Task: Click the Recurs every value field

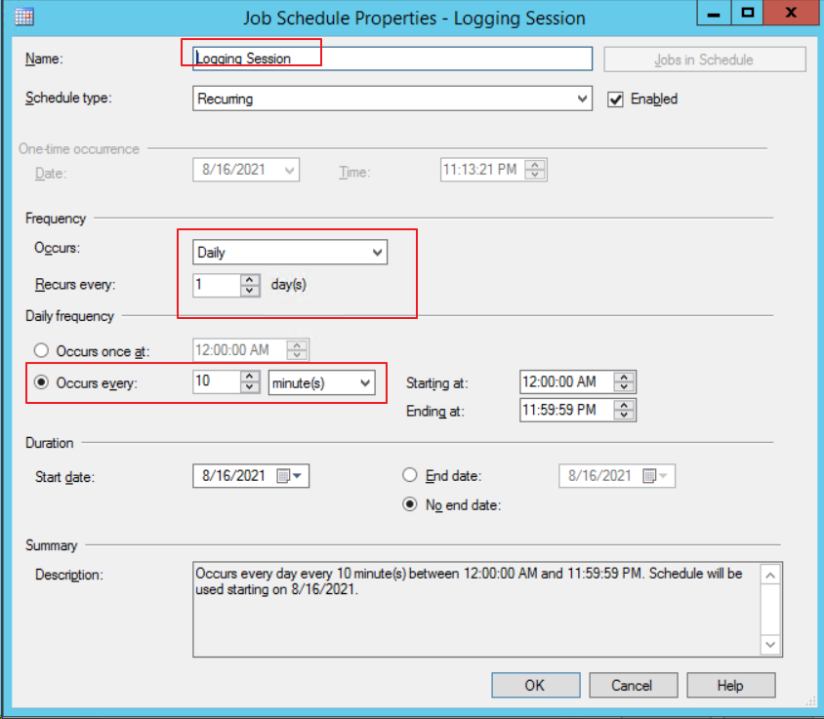Action: point(217,285)
